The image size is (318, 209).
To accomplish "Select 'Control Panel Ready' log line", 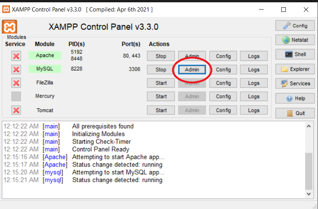I will 101,149.
